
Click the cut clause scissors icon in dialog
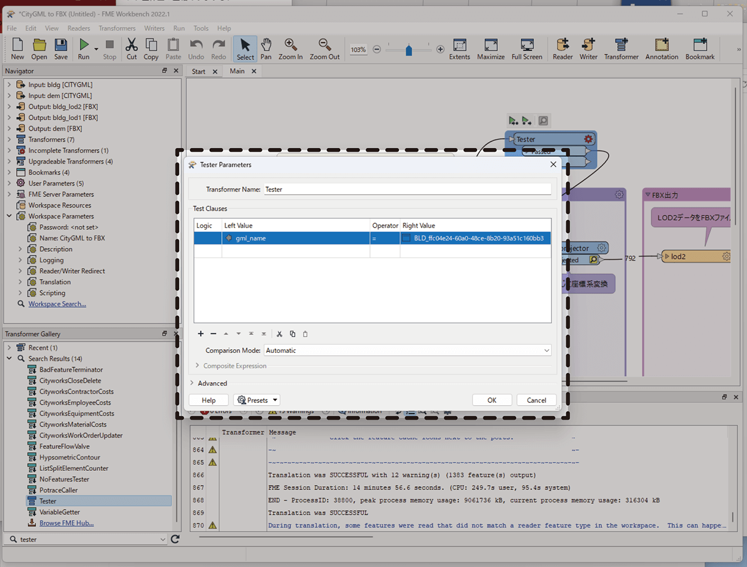[x=280, y=334]
